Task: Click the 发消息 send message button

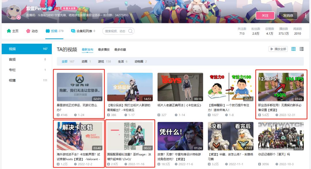Action: click(x=288, y=15)
